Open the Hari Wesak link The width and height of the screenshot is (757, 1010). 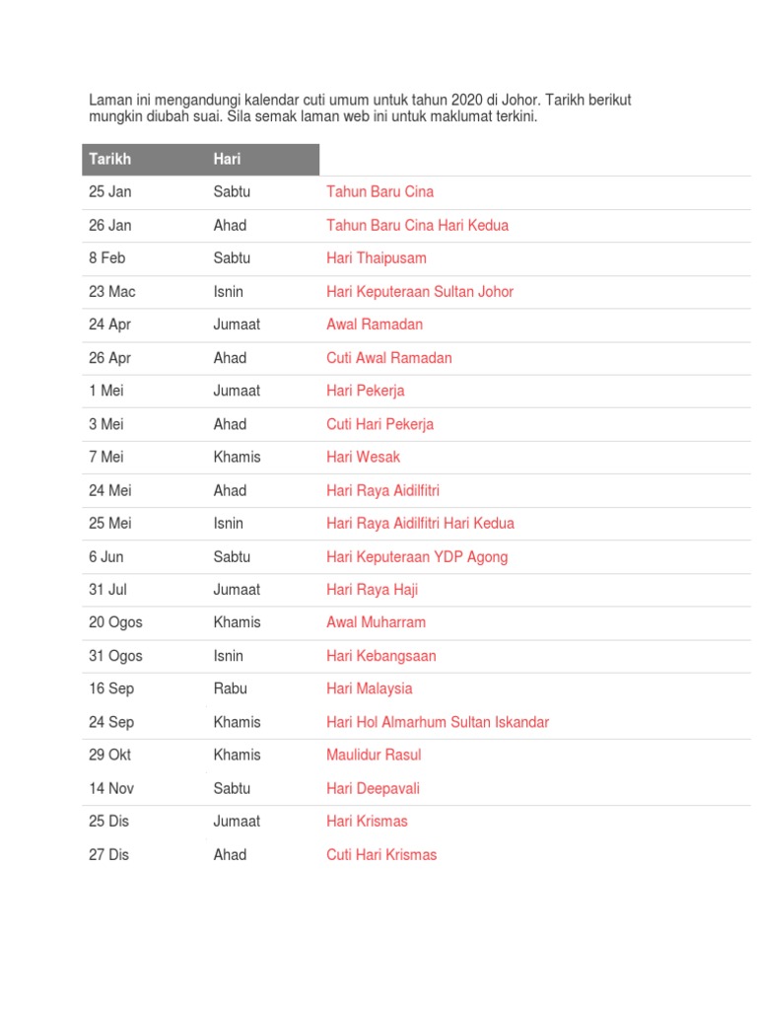363,458
